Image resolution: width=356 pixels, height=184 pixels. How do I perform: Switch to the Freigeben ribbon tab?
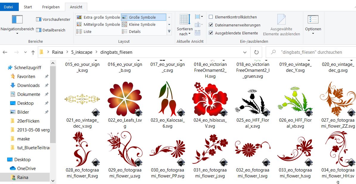point(51,7)
